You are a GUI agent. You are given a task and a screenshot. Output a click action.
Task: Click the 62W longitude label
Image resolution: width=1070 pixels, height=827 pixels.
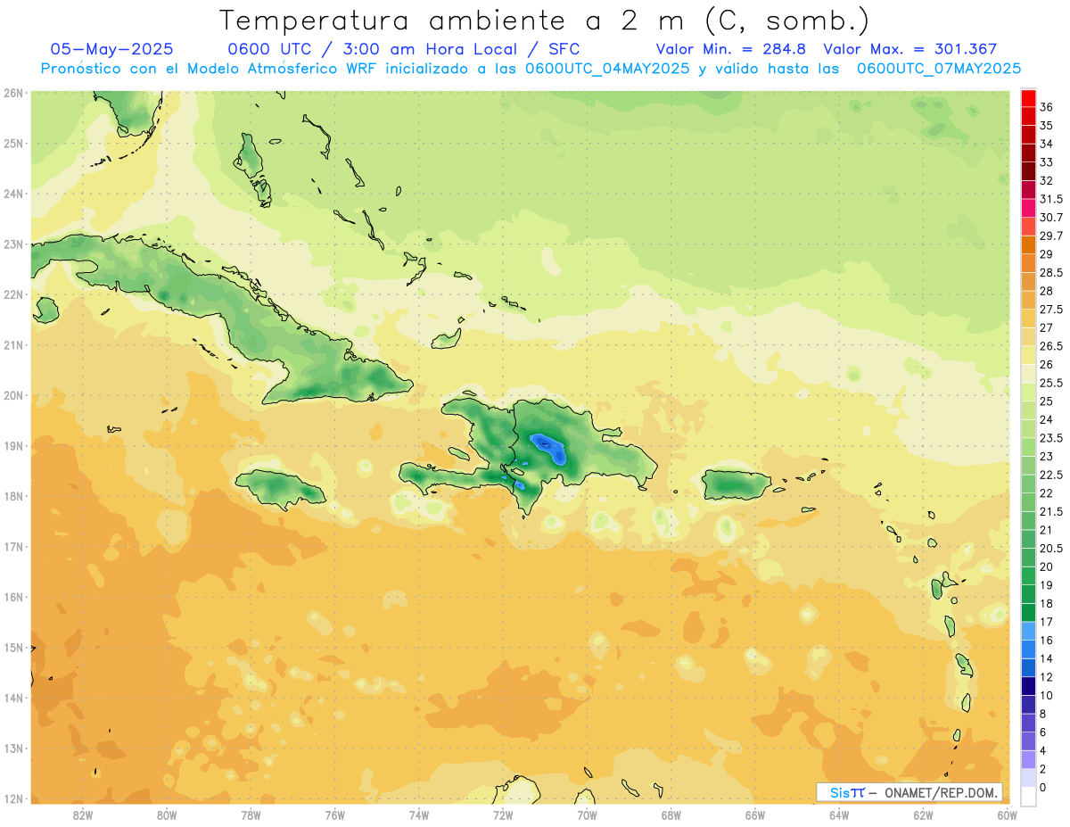click(x=923, y=815)
